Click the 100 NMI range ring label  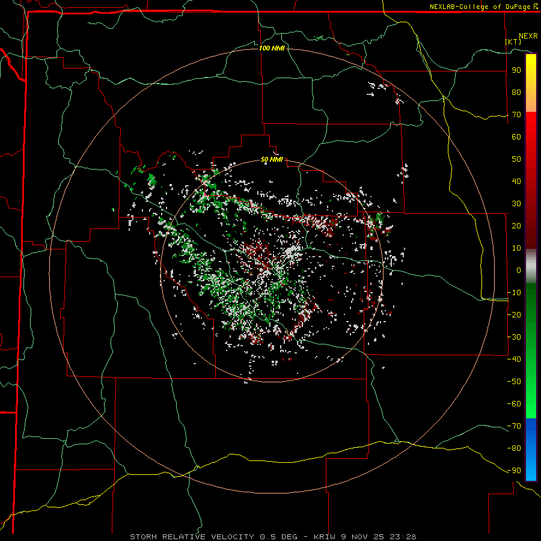point(272,48)
